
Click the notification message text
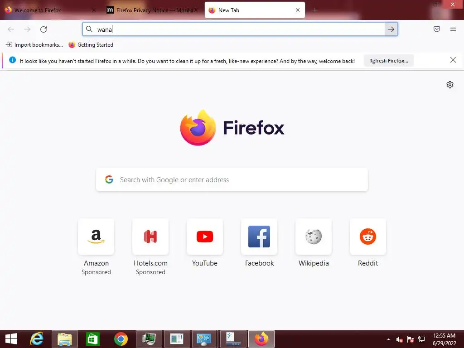pos(187,61)
